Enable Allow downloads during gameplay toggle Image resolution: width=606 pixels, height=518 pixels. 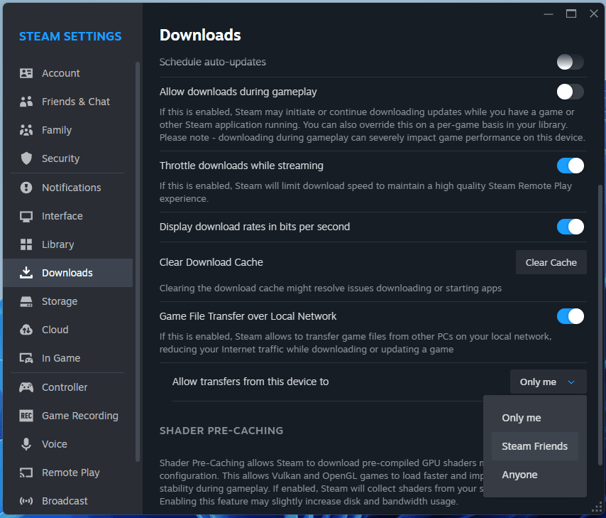pyautogui.click(x=570, y=92)
